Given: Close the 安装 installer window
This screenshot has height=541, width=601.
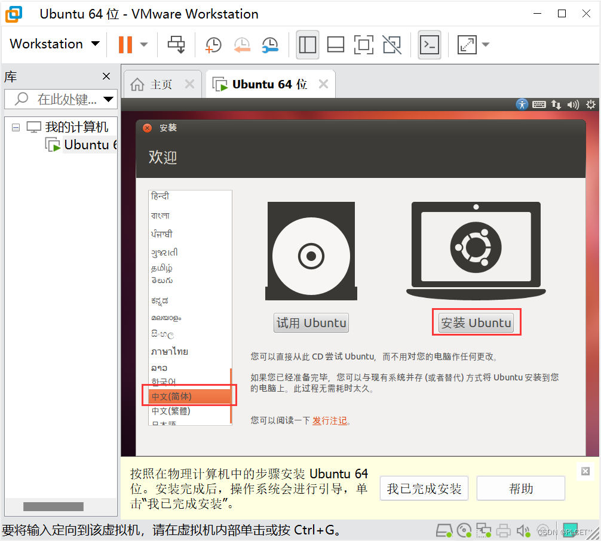Looking at the screenshot, I should 147,128.
